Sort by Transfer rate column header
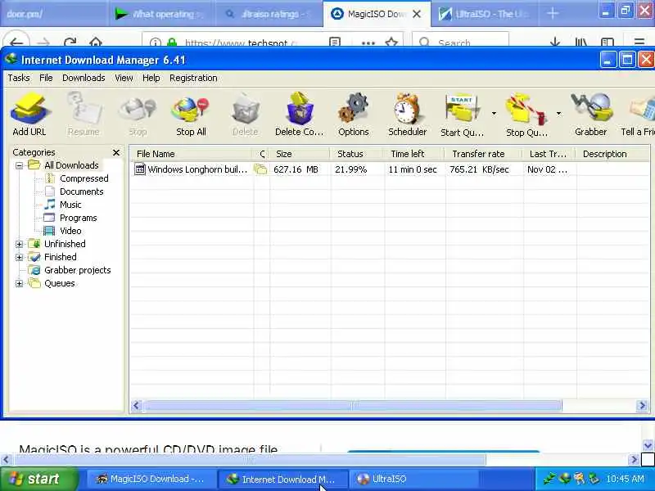Screen dimensions: 655x491 pyautogui.click(x=484, y=154)
